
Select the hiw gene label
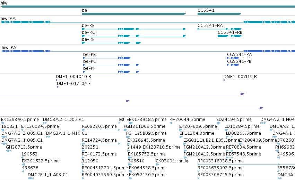point(4,3)
